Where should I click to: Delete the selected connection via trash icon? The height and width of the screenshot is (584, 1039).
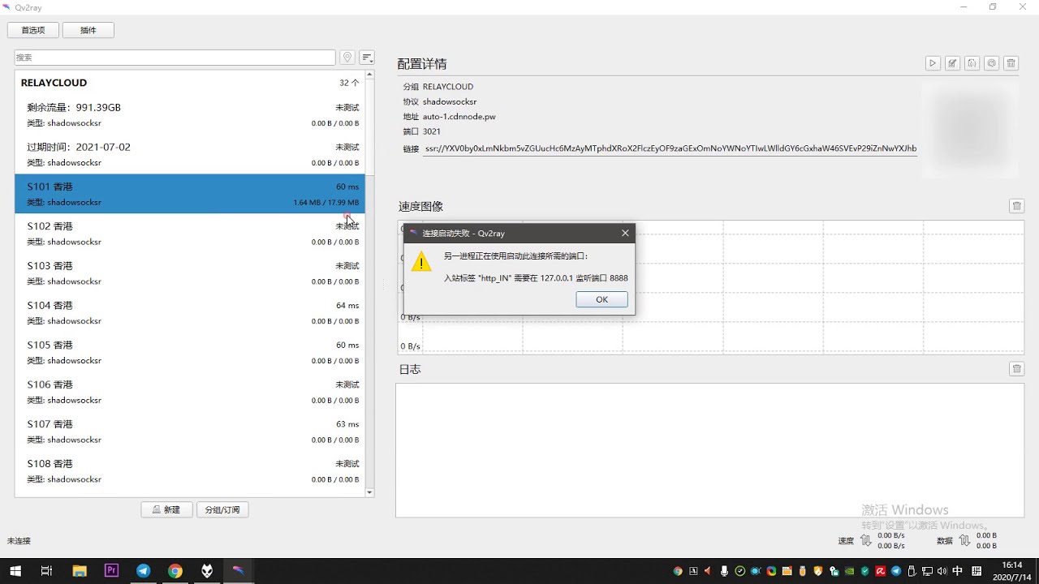click(1011, 63)
